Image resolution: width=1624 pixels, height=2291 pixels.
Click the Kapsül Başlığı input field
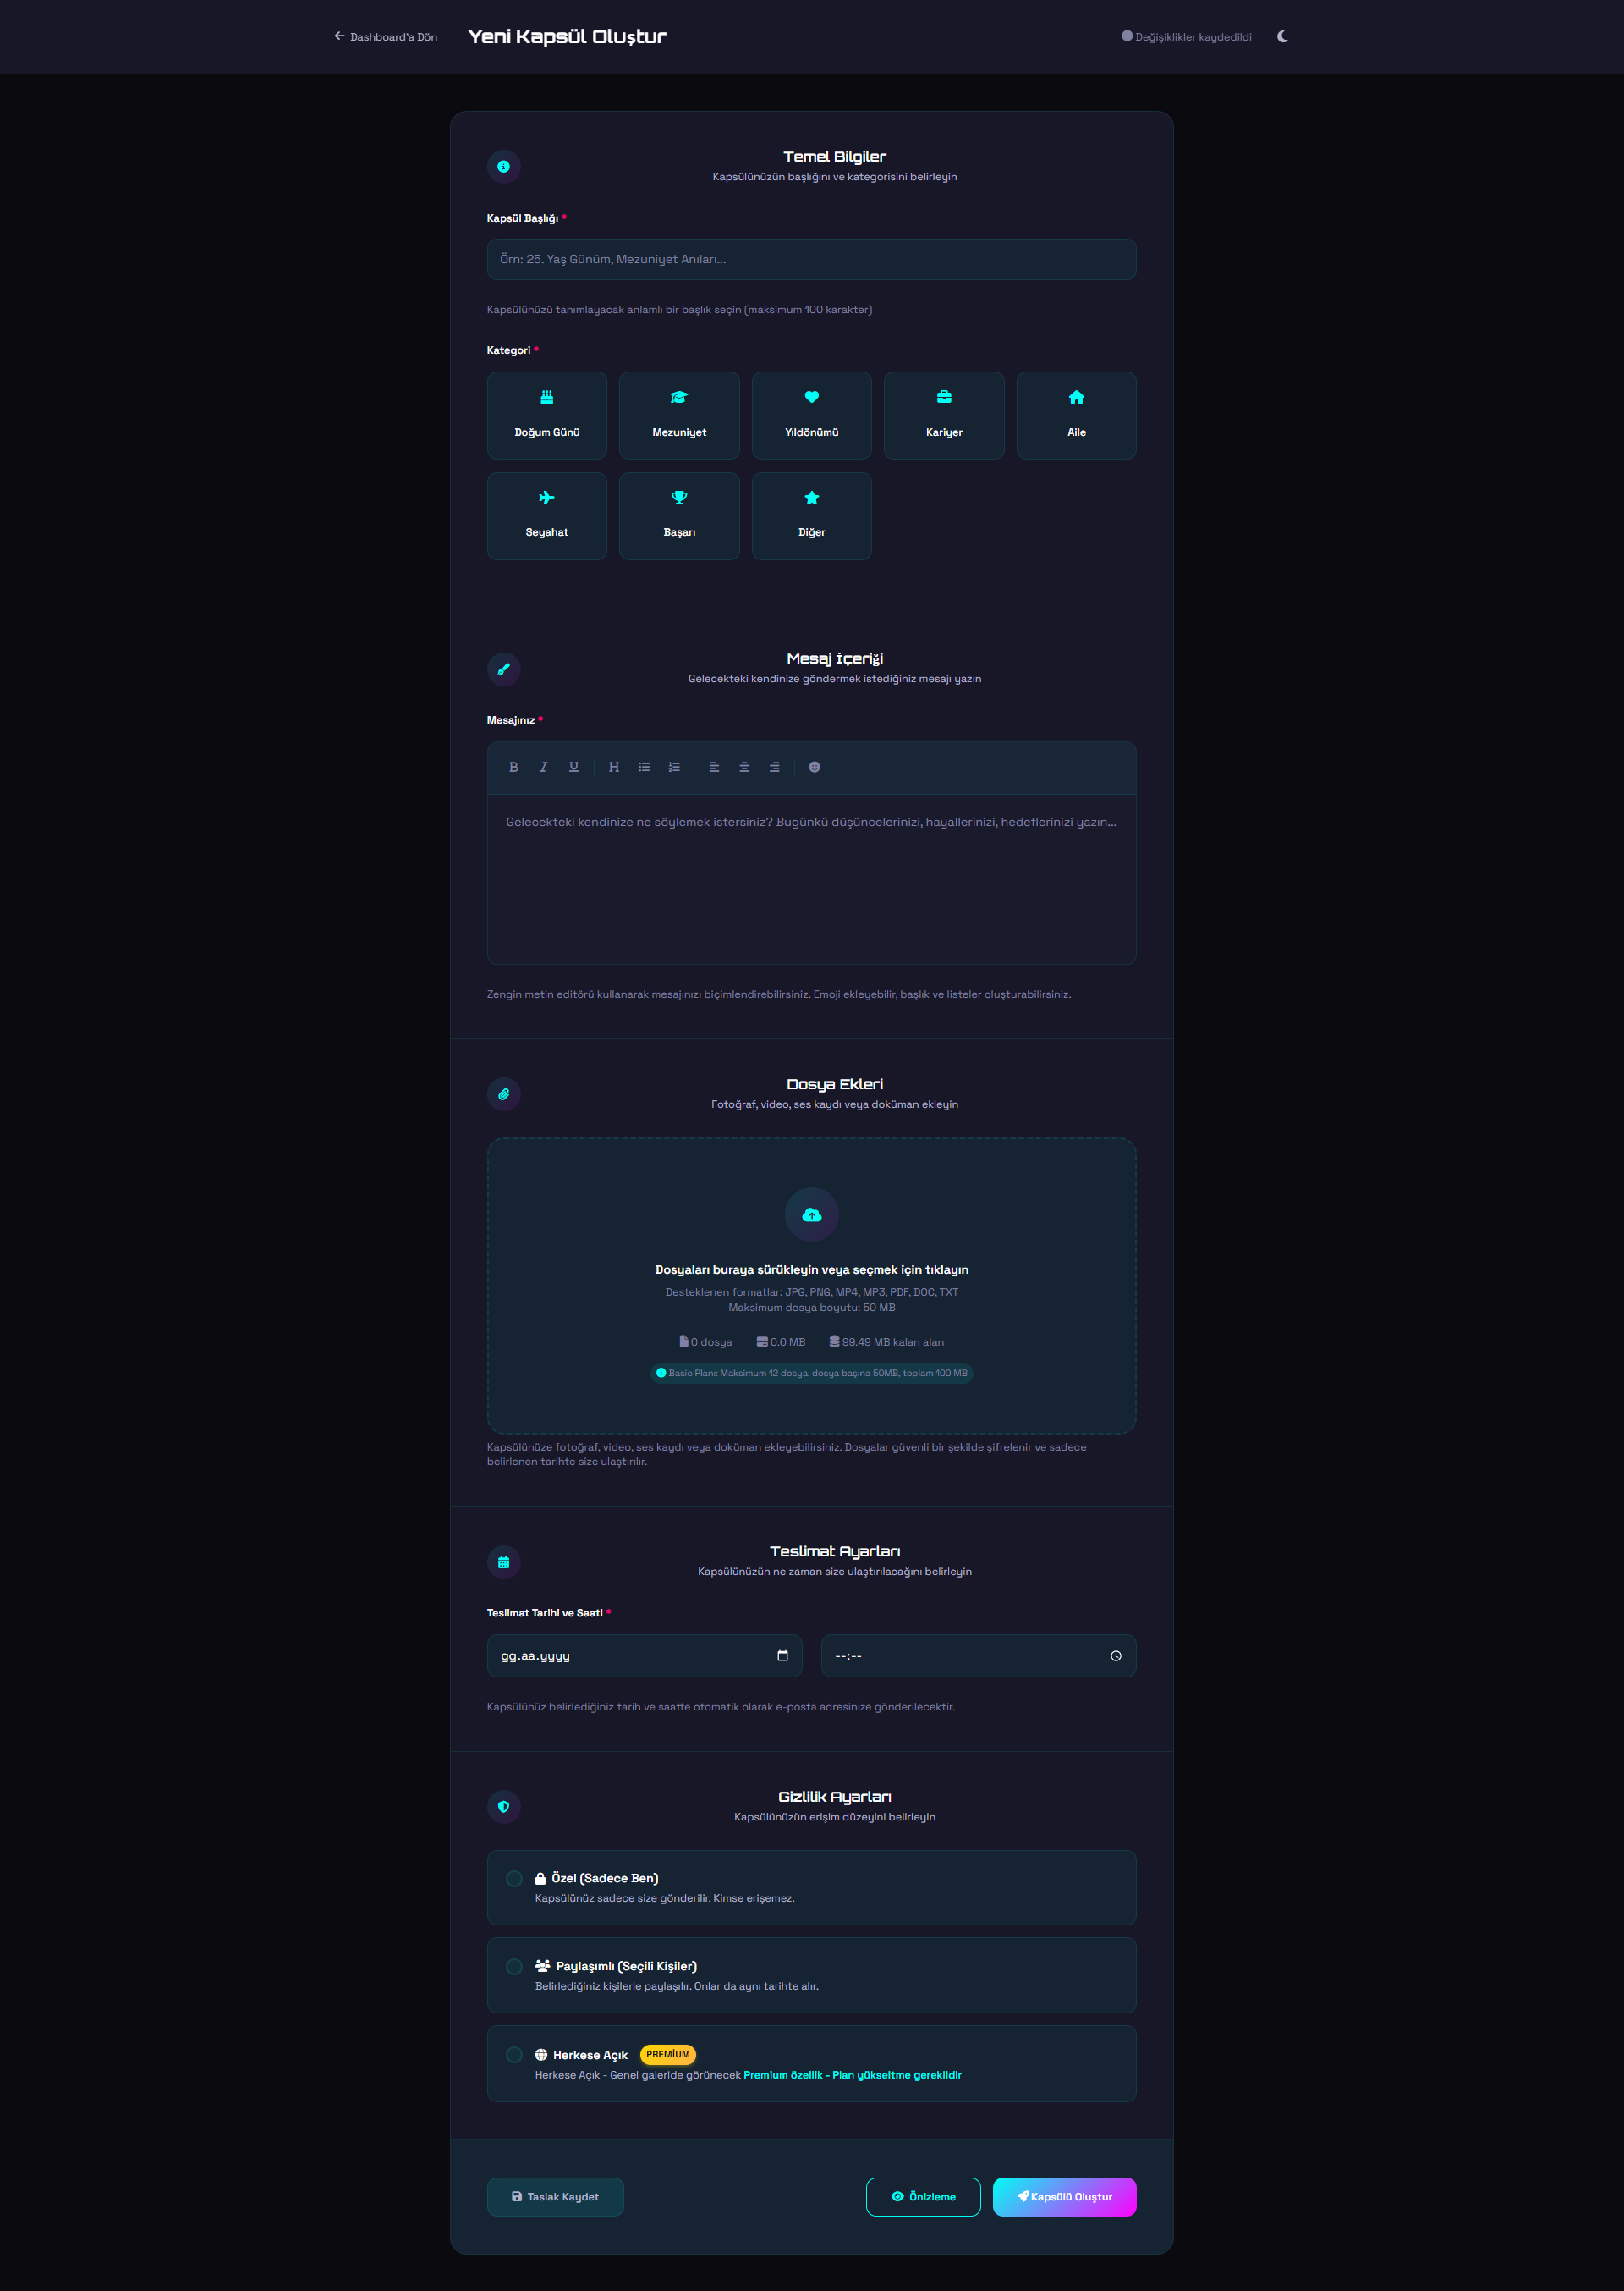tap(811, 259)
